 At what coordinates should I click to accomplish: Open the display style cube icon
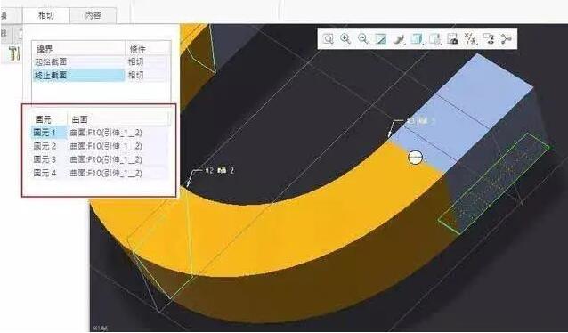click(417, 39)
